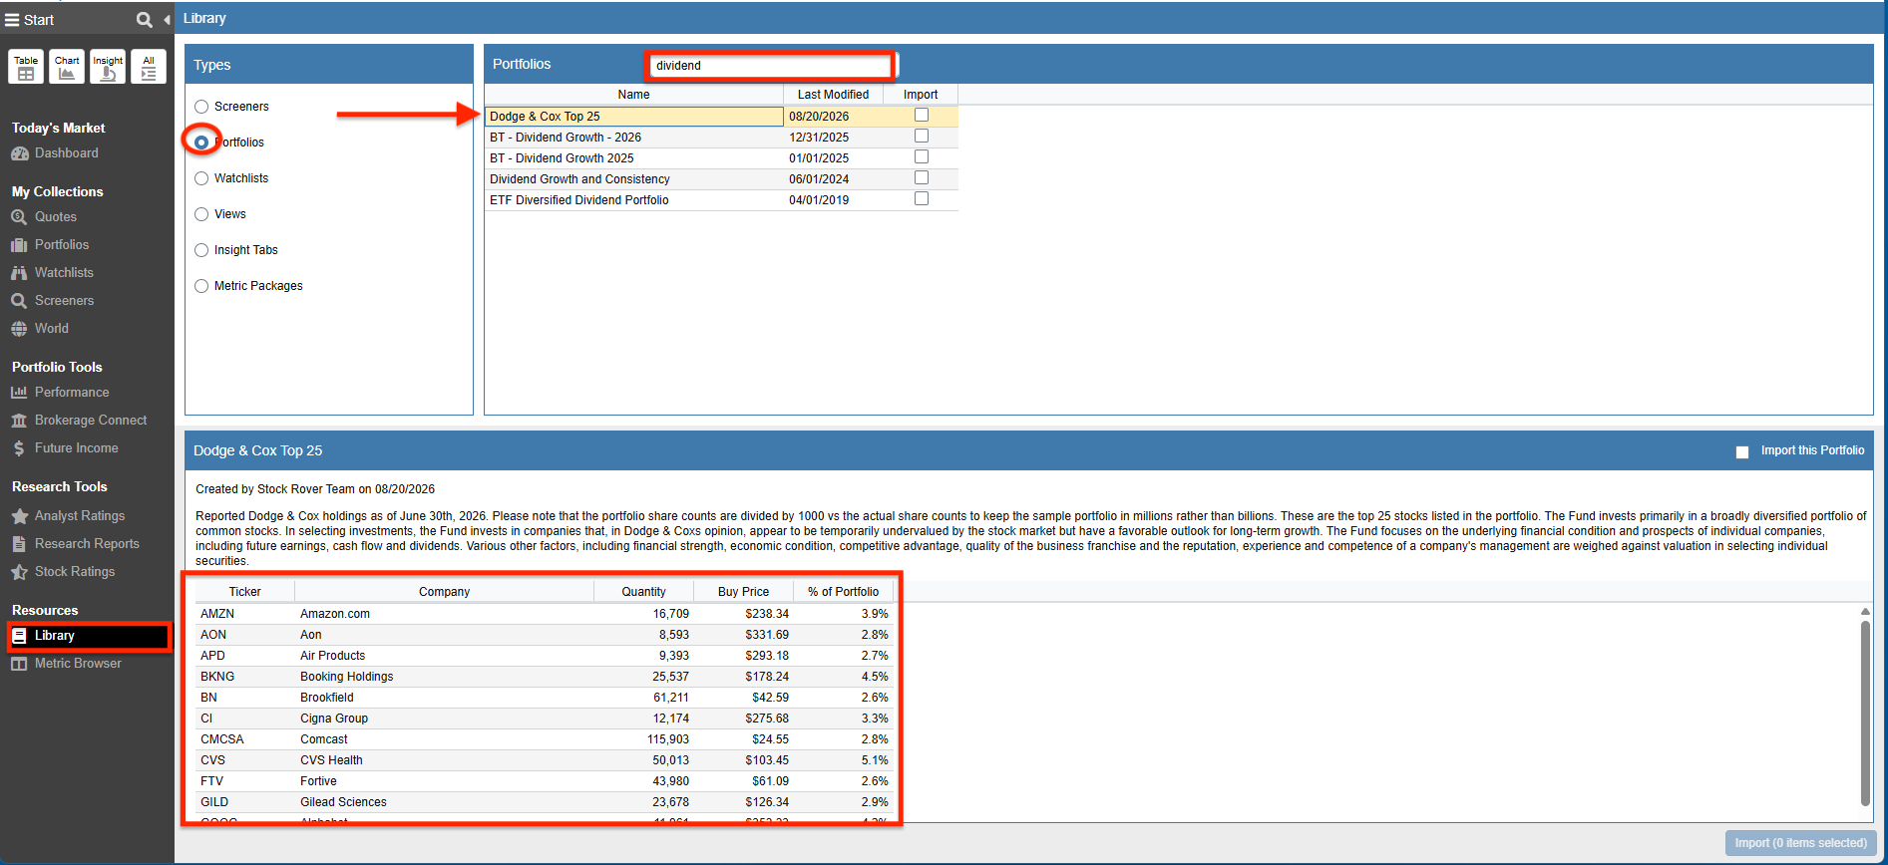Click the Import (0 items selected) button
The image size is (1888, 865).
(x=1800, y=843)
